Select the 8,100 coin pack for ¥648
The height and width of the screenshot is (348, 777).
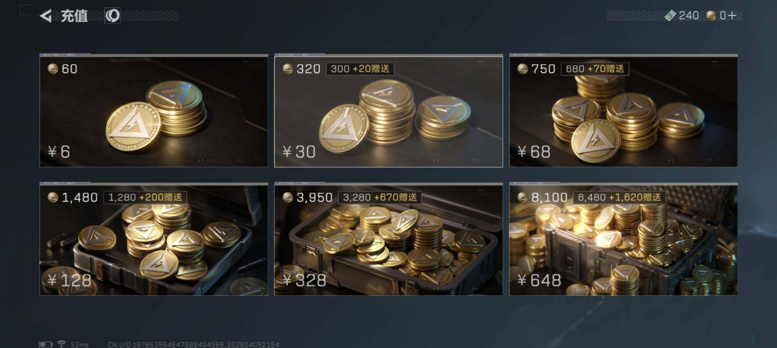tap(623, 239)
